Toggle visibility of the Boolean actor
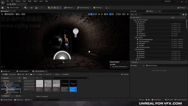 pos(131,24)
